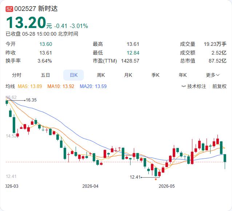This screenshot has width=232, height=211.
Task: Switch to the 五日 tab
Action: 45,75
